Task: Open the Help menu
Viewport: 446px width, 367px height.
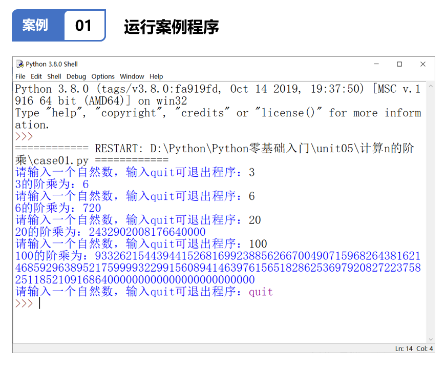Action: coord(156,76)
